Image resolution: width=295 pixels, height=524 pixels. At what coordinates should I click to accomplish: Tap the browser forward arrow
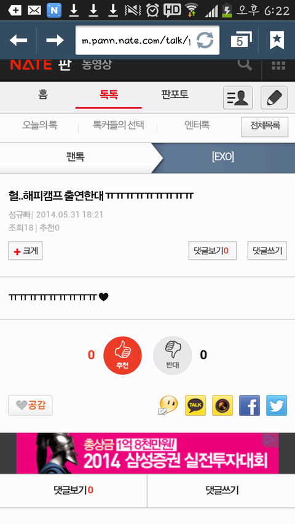(55, 41)
